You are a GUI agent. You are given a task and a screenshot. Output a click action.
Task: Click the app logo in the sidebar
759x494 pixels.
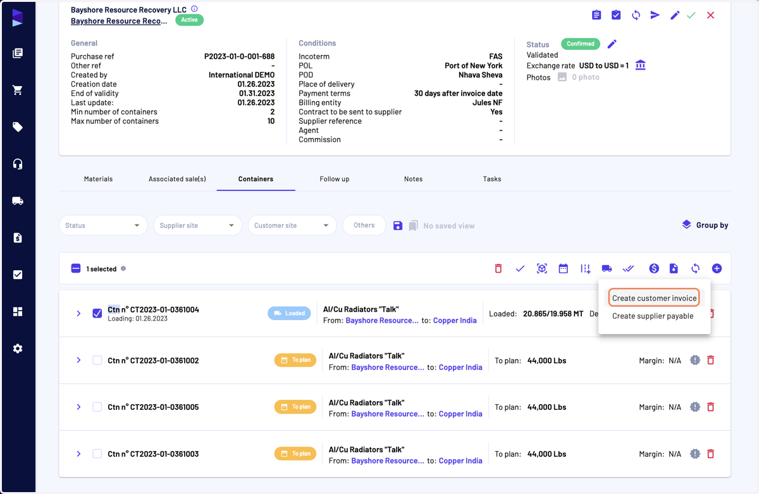[x=18, y=18]
